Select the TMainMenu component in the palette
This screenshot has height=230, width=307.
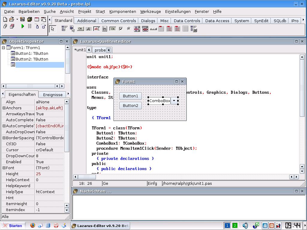(64, 29)
